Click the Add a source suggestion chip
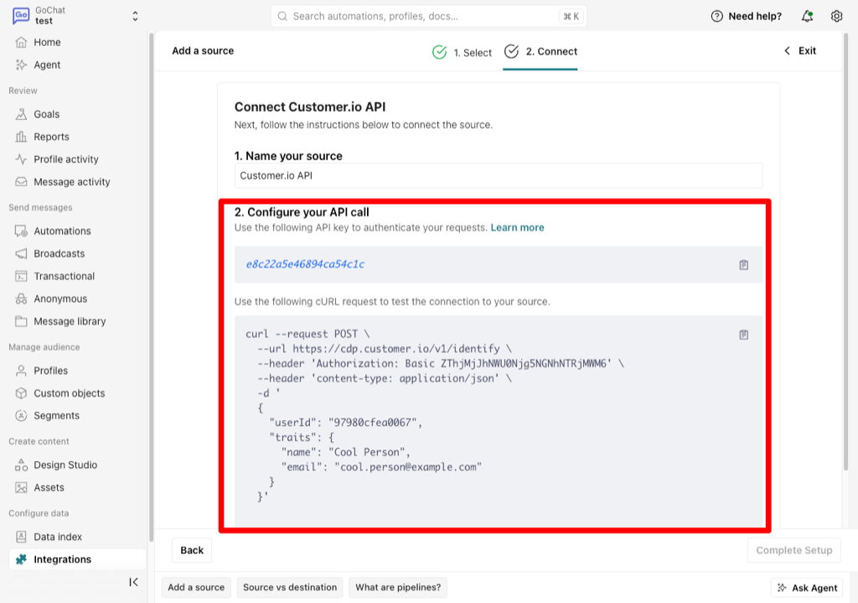The image size is (858, 603). [196, 587]
